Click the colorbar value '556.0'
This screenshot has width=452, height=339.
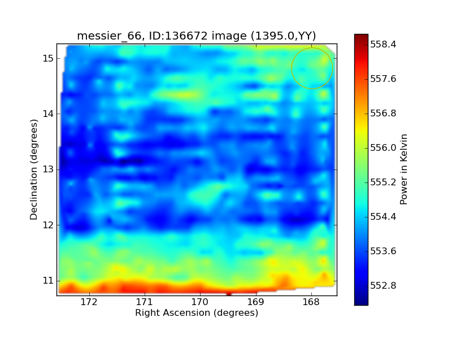click(383, 148)
